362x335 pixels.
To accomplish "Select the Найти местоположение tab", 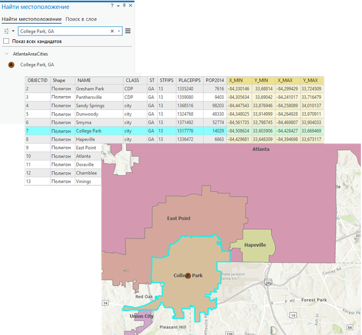I will point(32,19).
